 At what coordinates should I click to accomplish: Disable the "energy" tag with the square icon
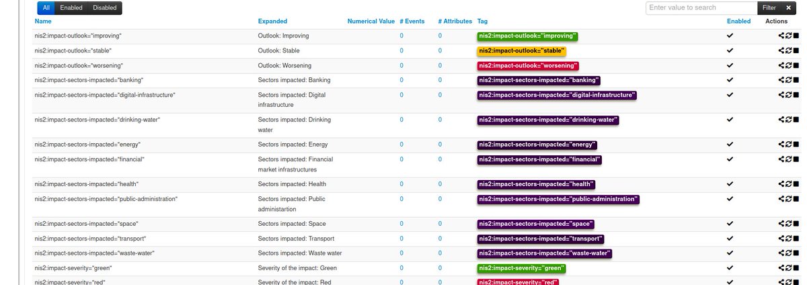coord(796,145)
